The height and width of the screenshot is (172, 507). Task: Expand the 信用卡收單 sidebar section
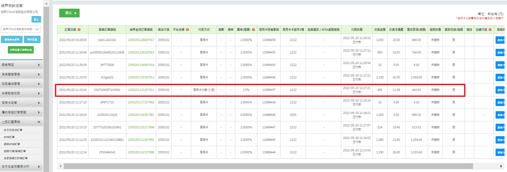21,103
